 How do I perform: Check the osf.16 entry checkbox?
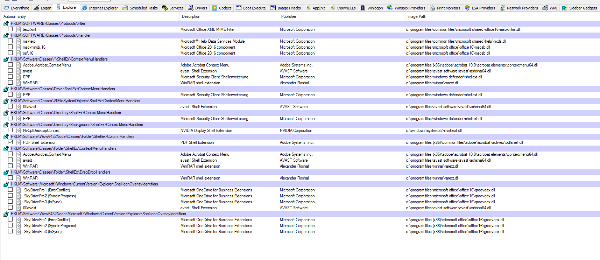10,53
